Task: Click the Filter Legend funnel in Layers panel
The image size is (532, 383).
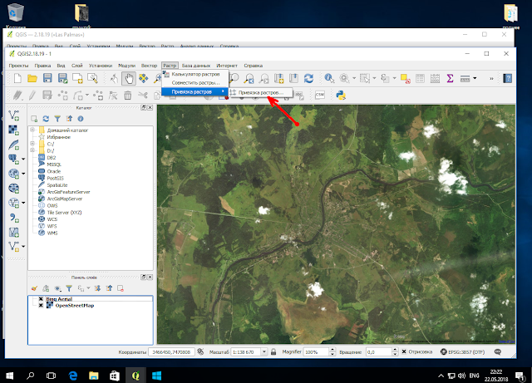Action: (69, 288)
